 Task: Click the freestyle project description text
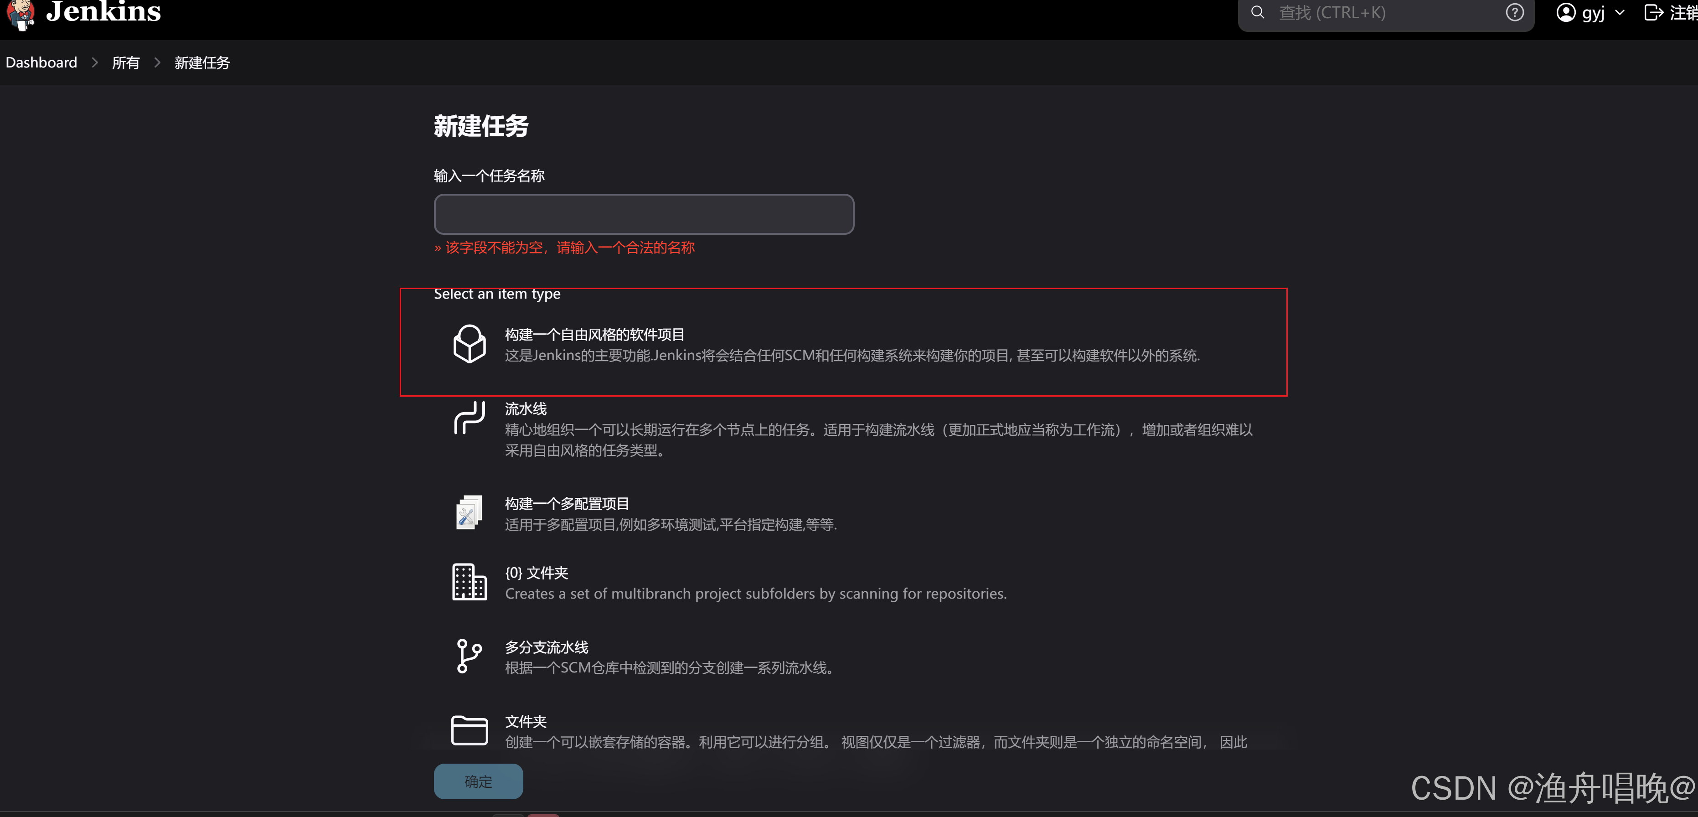pos(852,356)
